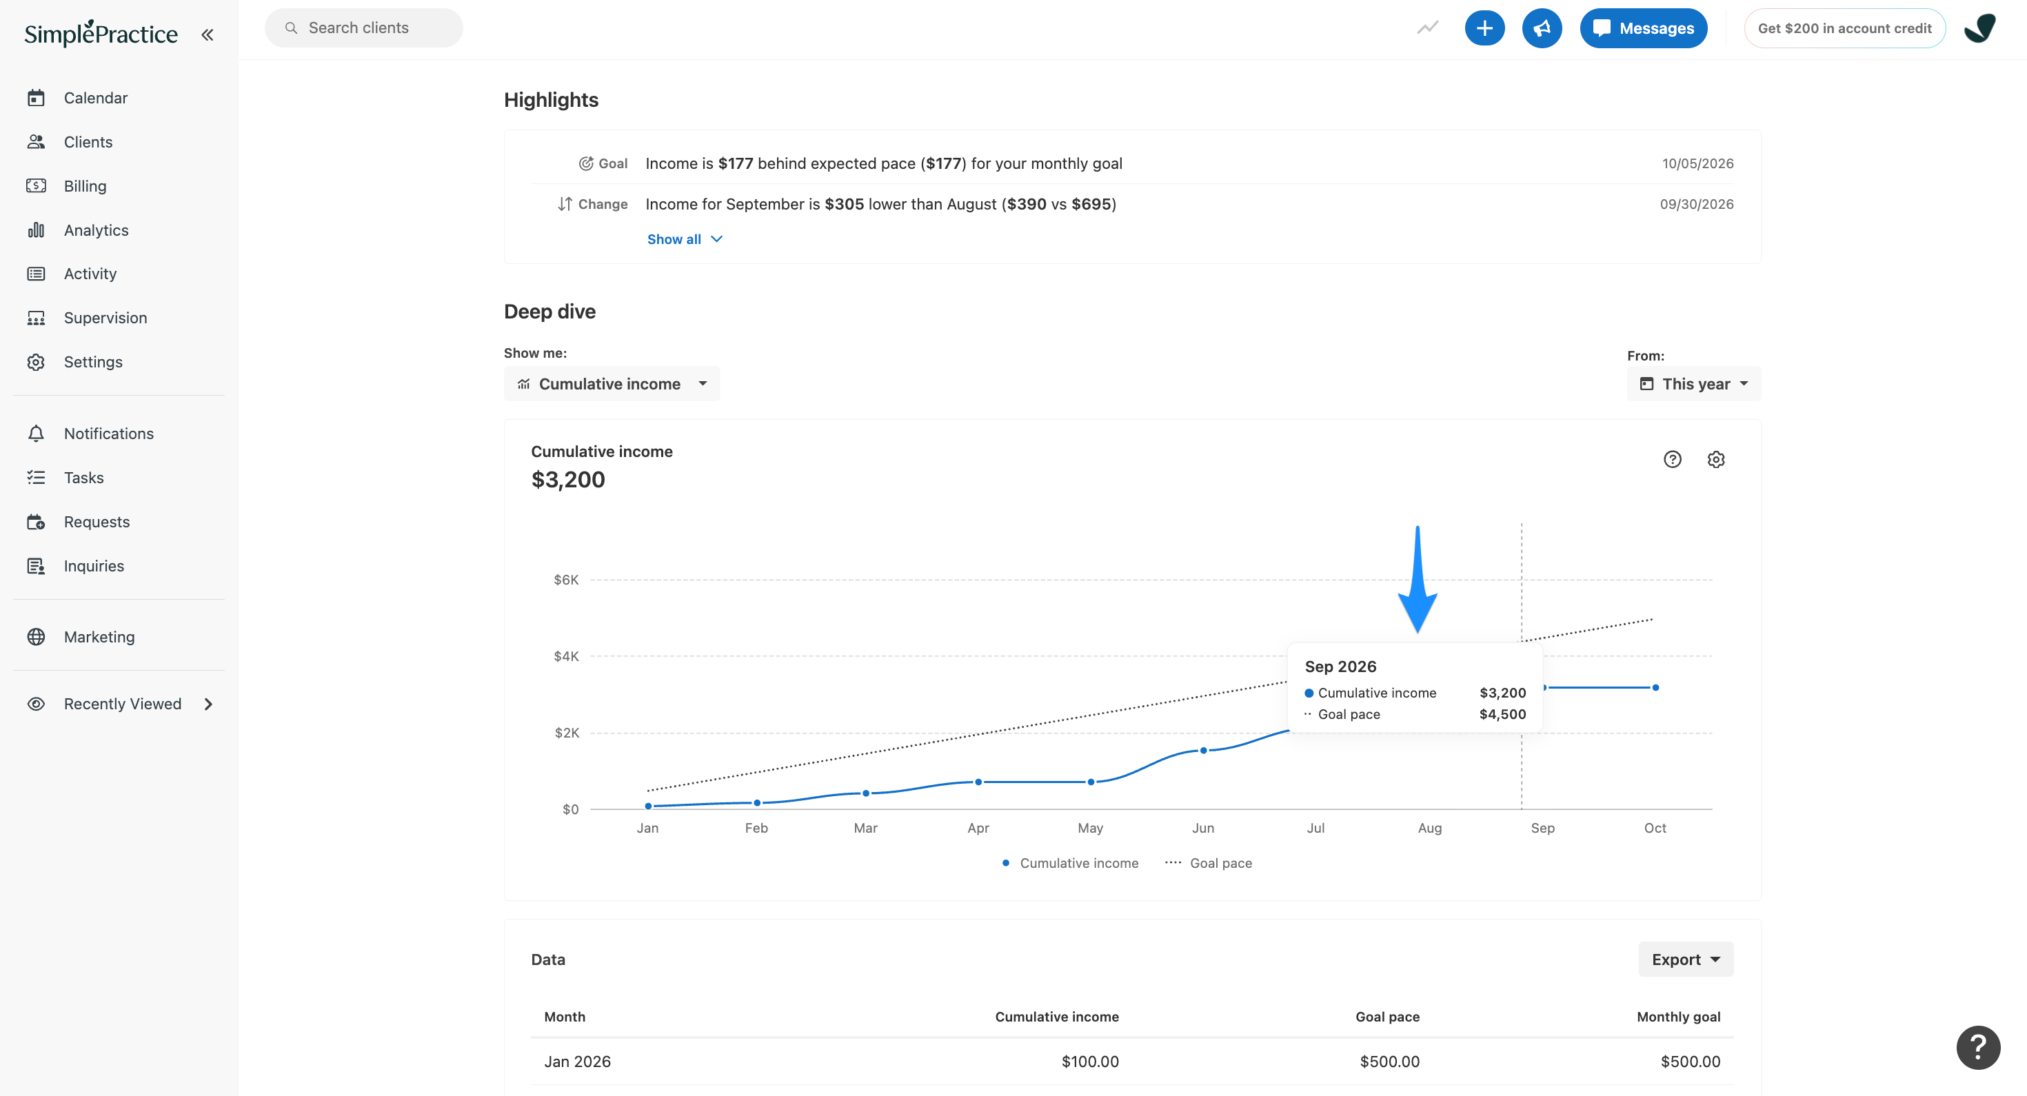Focus the Search clients field
Viewport: 2027px width, 1096px height.
(x=363, y=28)
